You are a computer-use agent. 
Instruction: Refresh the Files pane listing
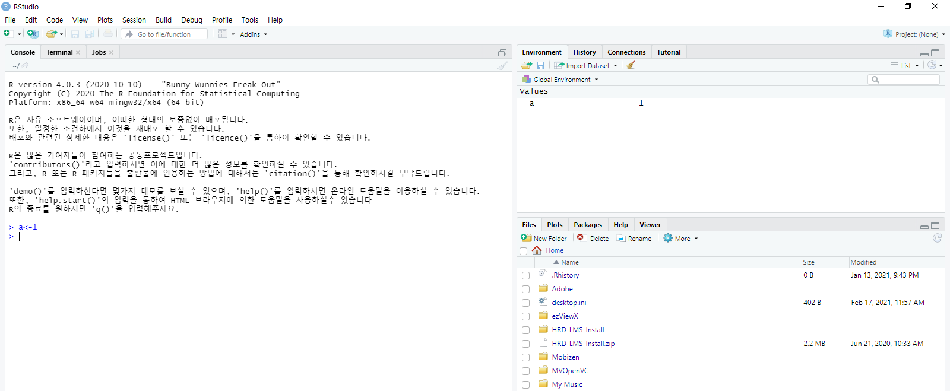click(938, 238)
